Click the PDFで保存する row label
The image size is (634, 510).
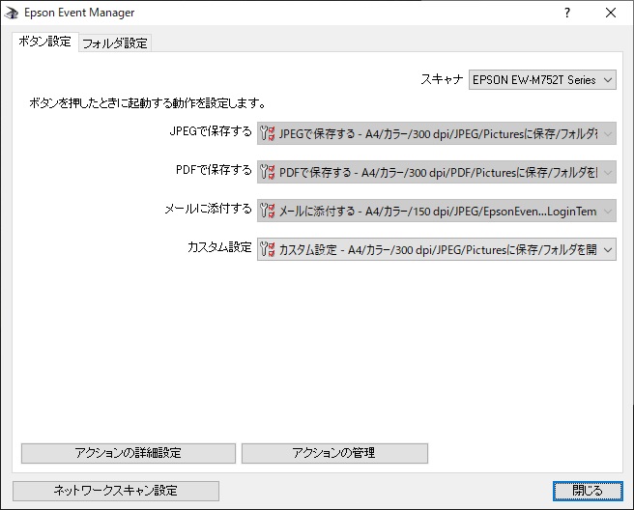pos(214,170)
